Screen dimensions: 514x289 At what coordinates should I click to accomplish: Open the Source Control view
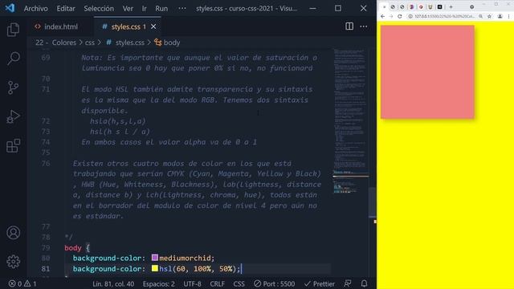[13, 88]
